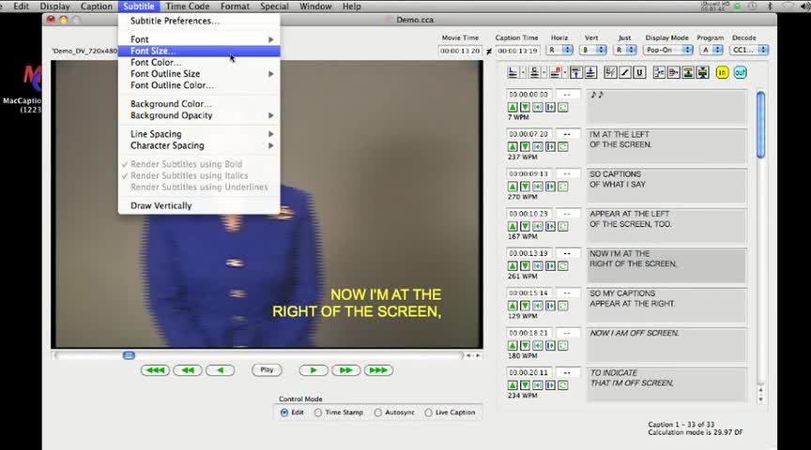The image size is (811, 450).
Task: Open the Decode CC1 dropdown
Action: [749, 50]
